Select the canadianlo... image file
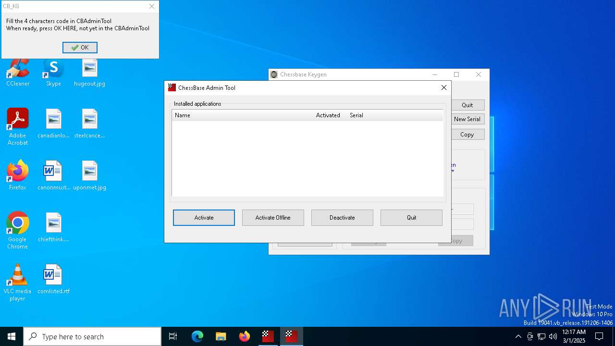Image resolution: width=615 pixels, height=346 pixels. (54, 124)
